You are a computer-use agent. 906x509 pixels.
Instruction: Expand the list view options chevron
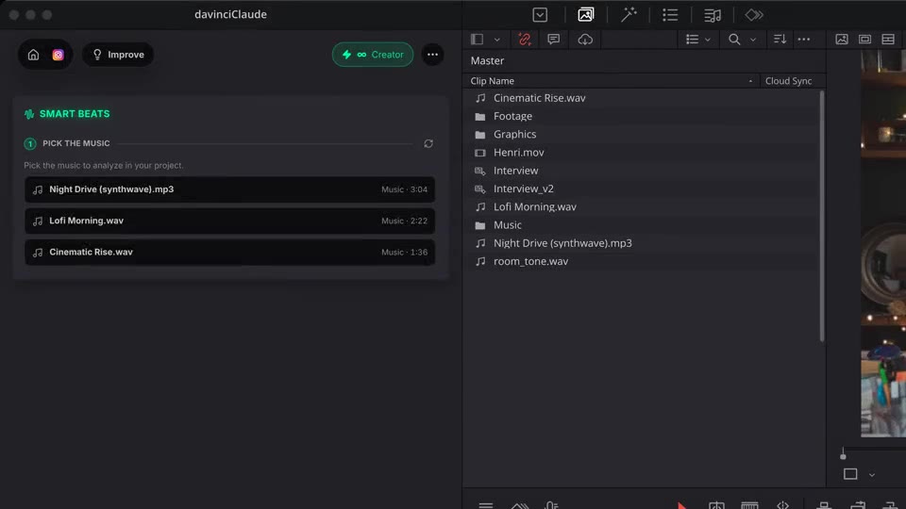707,40
